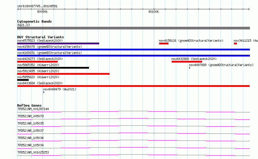Open the nsv4497889 (gnomADStructuralVariants) label
258x159 pixels.
[x=221, y=65]
